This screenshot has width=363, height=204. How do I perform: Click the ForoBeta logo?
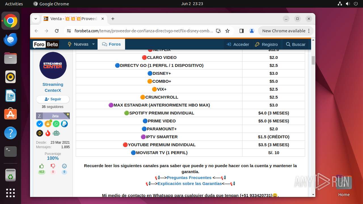46,44
